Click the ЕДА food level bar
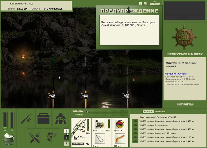This screenshot has height=148, width=207. [x=5, y=120]
